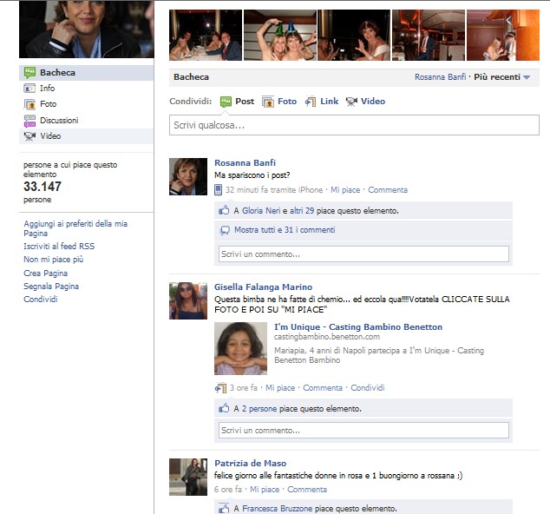Click the link icon beside 3 ore fa
This screenshot has height=514, width=550.
220,388
